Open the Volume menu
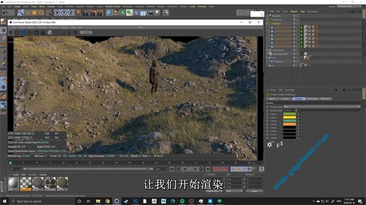 click(x=51, y=6)
